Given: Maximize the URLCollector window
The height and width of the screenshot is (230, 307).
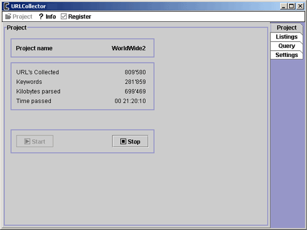Looking at the screenshot, I should [x=292, y=6].
